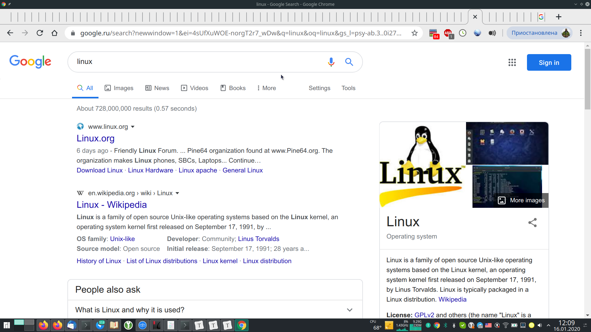Open qBittorrent from the taskbar
Image resolution: width=591 pixels, height=332 pixels.
143,325
